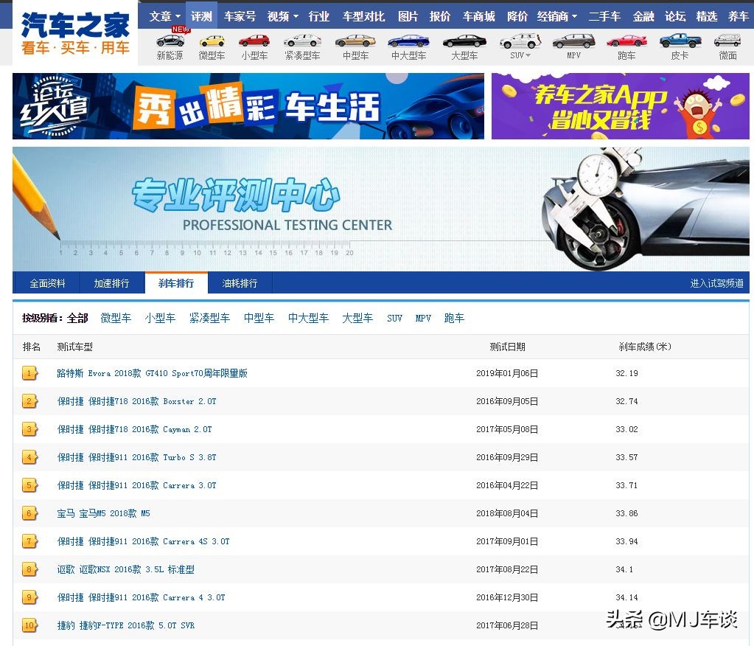This screenshot has width=754, height=646.
Task: Select the 跑车 red sports car icon
Action: (x=626, y=41)
